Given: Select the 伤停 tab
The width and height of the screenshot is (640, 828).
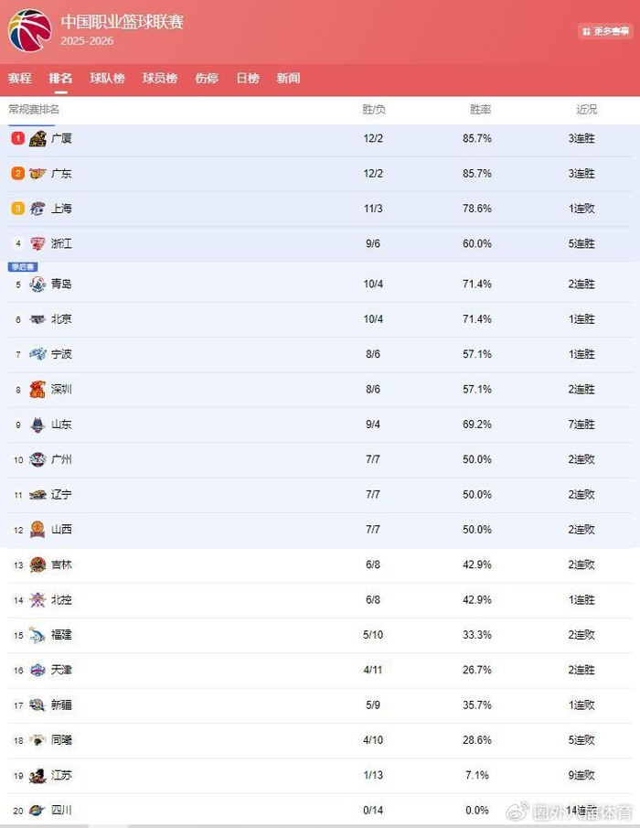Looking at the screenshot, I should [x=207, y=79].
